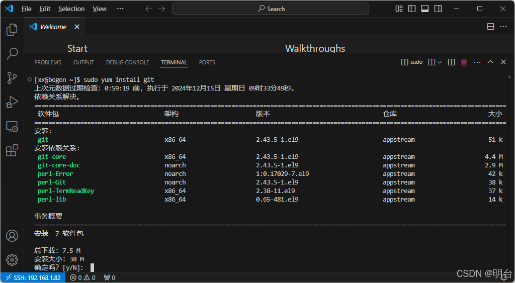This screenshot has height=283, width=515.
Task: Split the terminal
Action: 451,62
